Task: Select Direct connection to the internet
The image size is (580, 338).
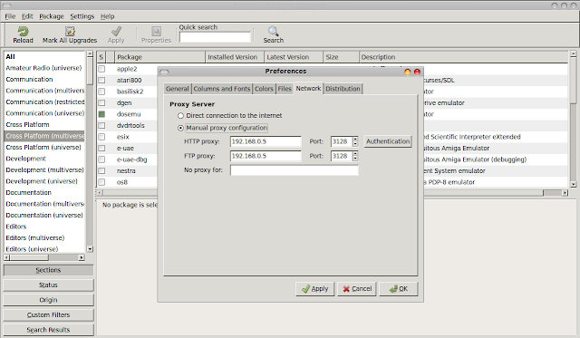Action: [180, 116]
